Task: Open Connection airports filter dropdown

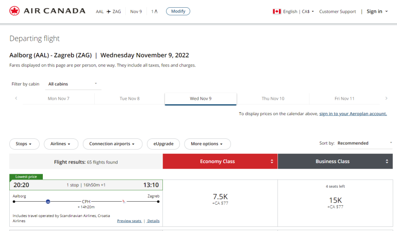Action: [x=112, y=144]
